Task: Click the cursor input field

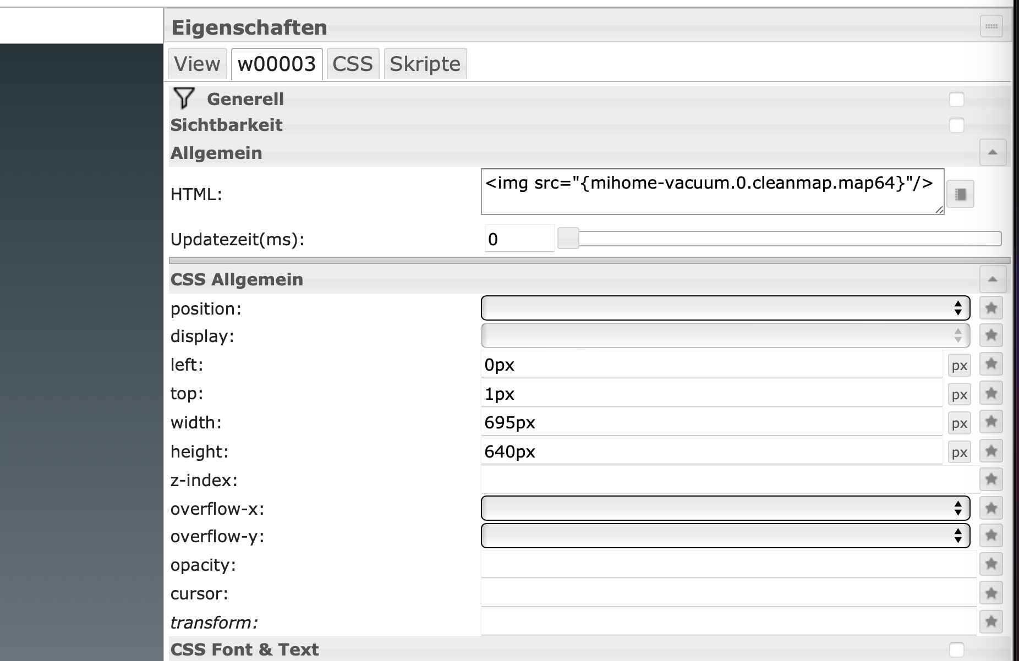Action: (x=728, y=593)
